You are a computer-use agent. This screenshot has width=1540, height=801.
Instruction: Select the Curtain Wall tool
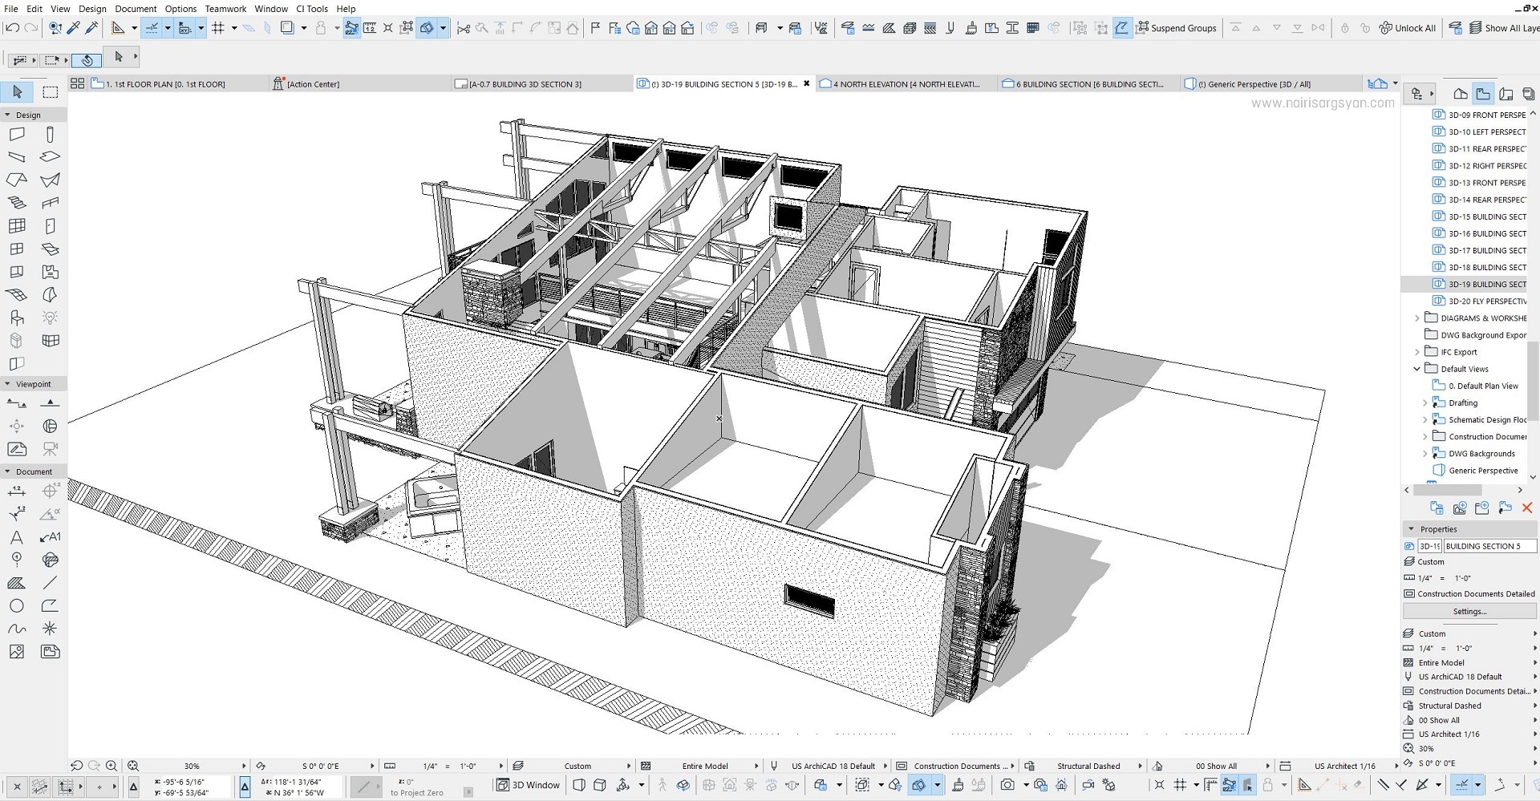(x=17, y=226)
